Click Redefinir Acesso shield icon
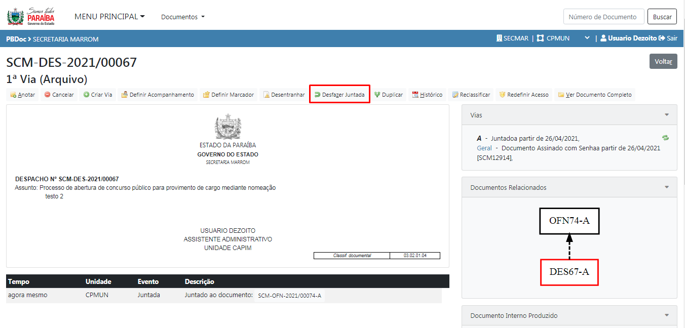The image size is (685, 328). tap(503, 95)
